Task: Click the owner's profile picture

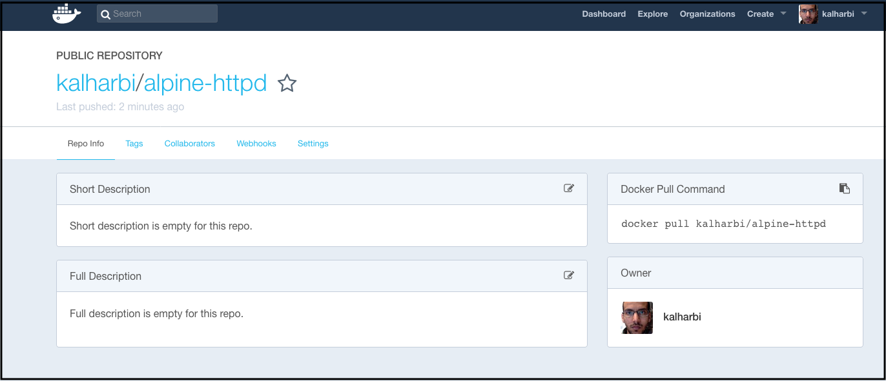Action: click(637, 317)
